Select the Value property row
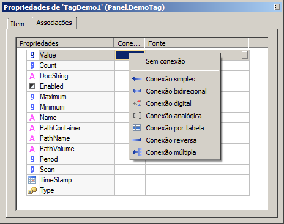Viewport: 284px width, 224px height. 70,55
